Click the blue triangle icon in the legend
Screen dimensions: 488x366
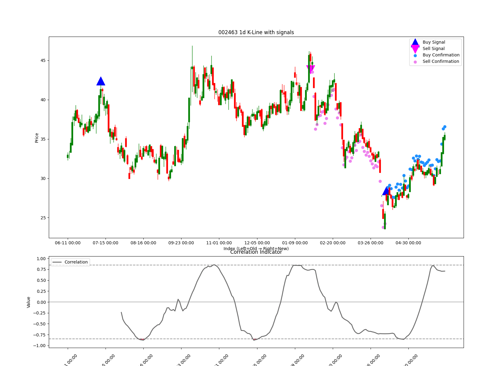coord(415,42)
